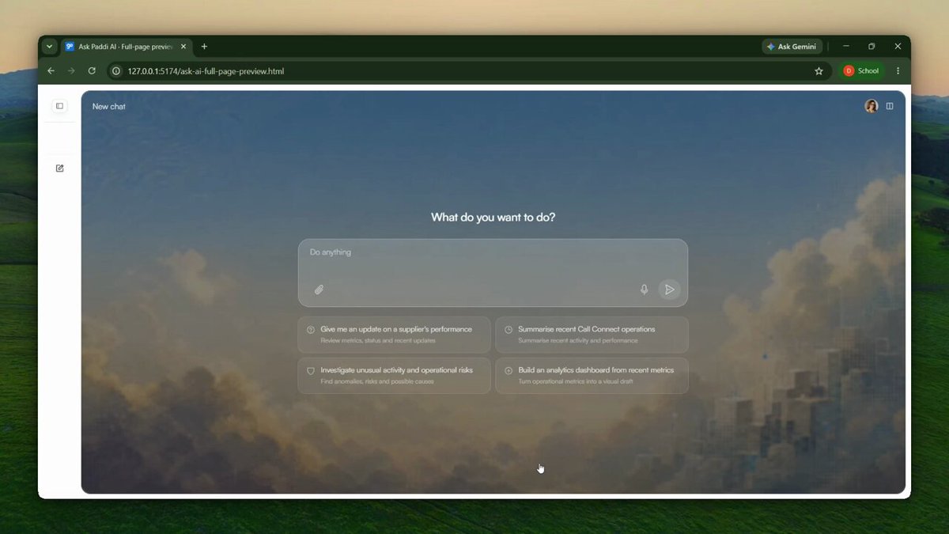This screenshot has width=949, height=534.
Task: Open Ask Gemini button
Action: click(792, 47)
